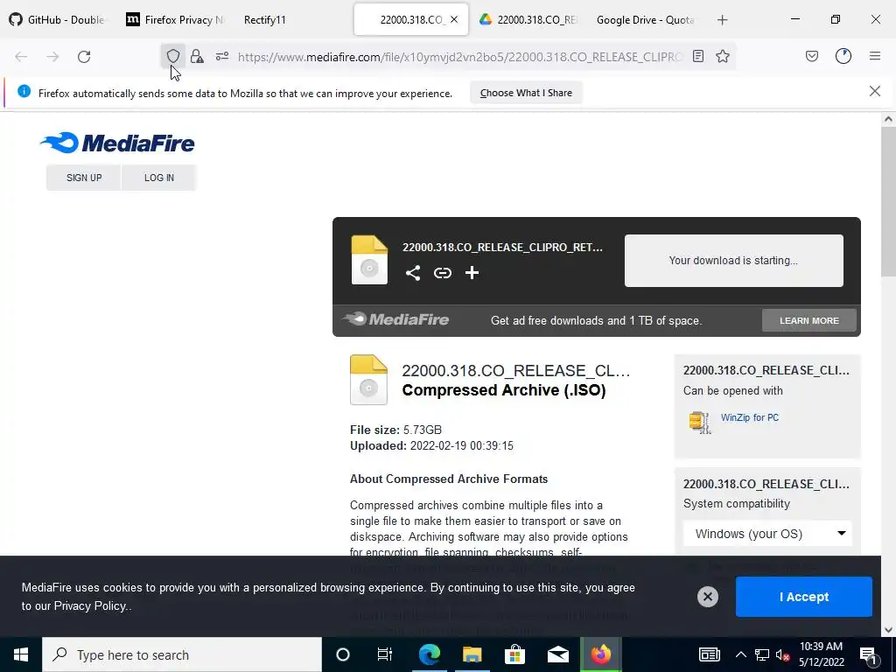Click the LEARN MORE button
Image resolution: width=896 pixels, height=672 pixels.
pyautogui.click(x=809, y=320)
